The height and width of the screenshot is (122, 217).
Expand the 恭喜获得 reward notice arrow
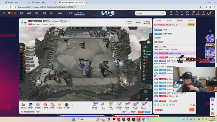tap(41, 112)
